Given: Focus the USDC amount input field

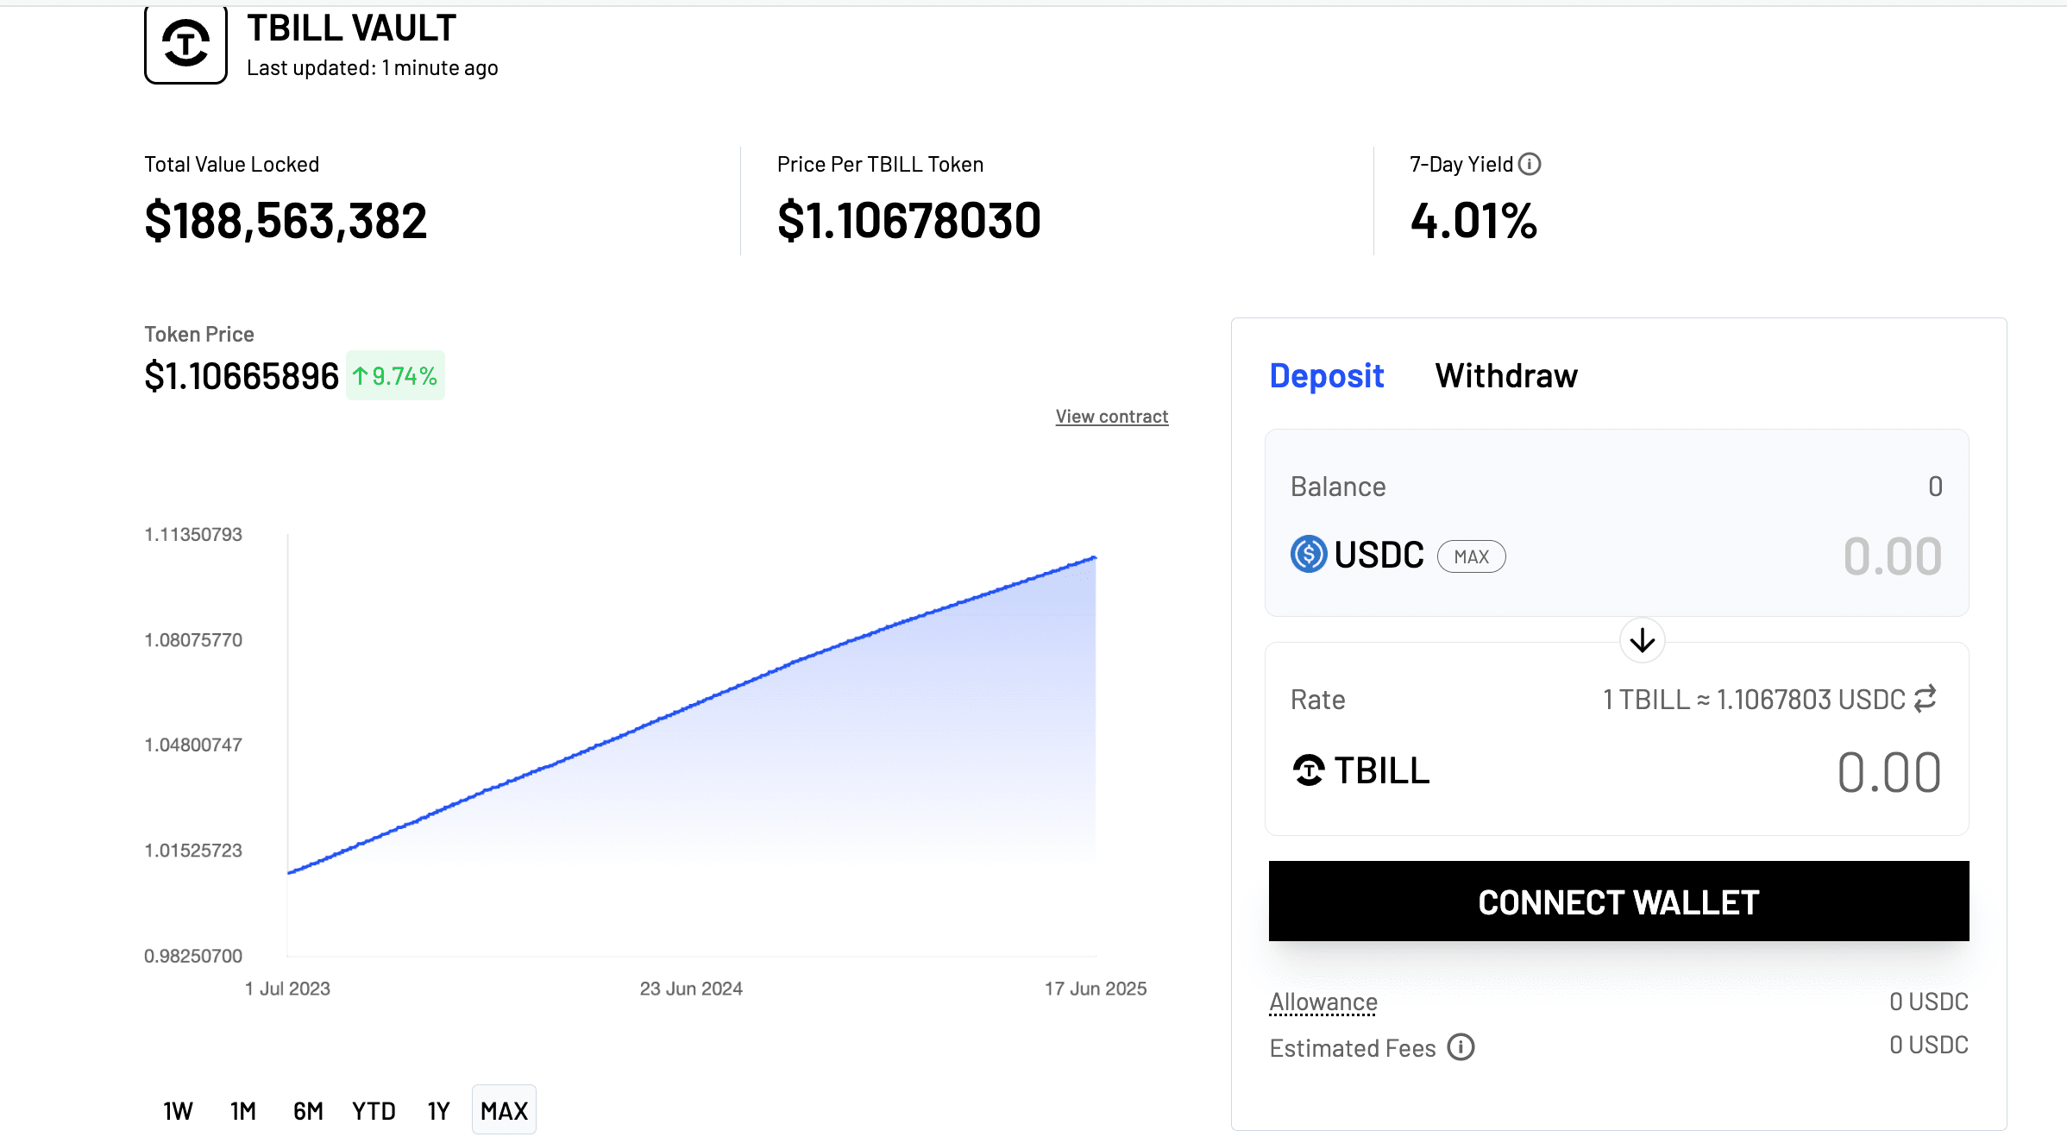Looking at the screenshot, I should coord(1892,556).
